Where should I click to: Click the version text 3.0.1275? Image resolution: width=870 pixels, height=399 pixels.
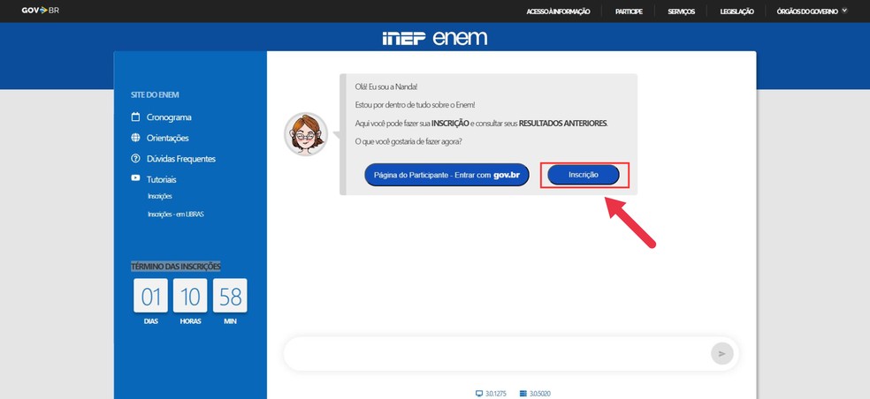[x=496, y=394]
